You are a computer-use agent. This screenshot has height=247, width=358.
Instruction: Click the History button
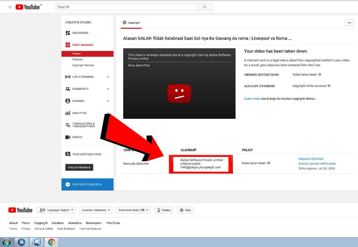164,210
